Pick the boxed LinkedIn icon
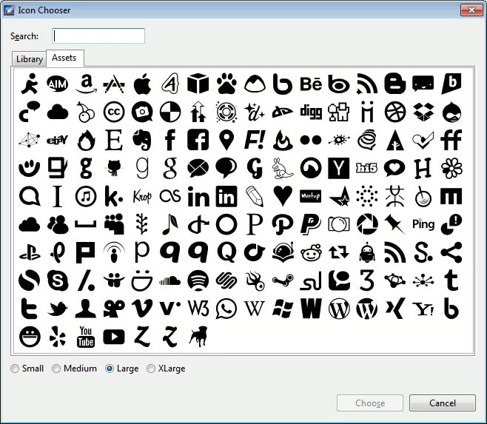The image size is (487, 424). point(226,196)
